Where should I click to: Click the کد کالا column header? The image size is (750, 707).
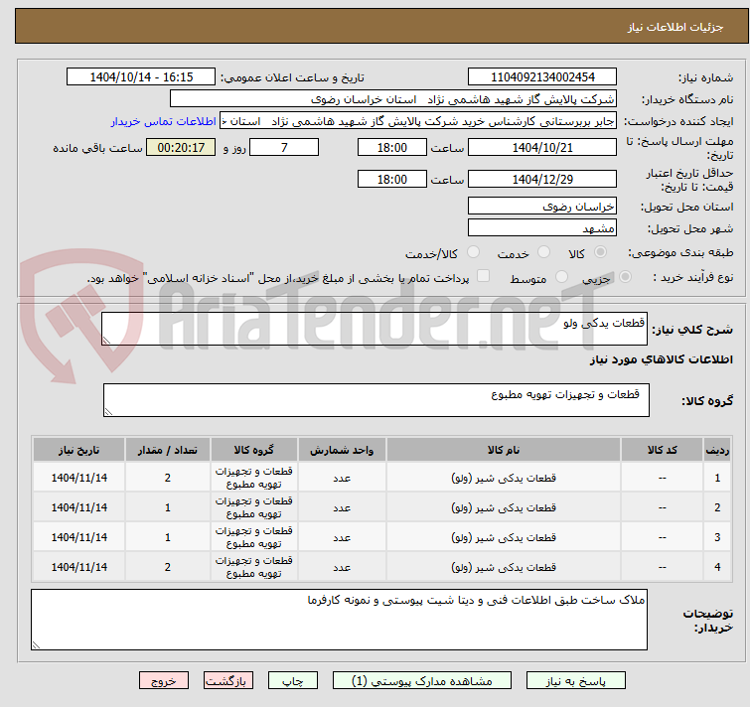point(662,450)
